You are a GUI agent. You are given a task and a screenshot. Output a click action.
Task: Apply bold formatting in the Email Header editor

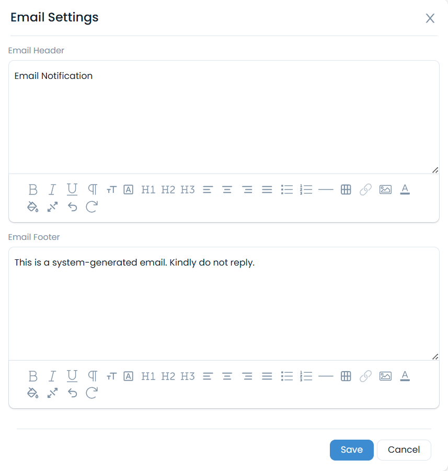coord(33,189)
